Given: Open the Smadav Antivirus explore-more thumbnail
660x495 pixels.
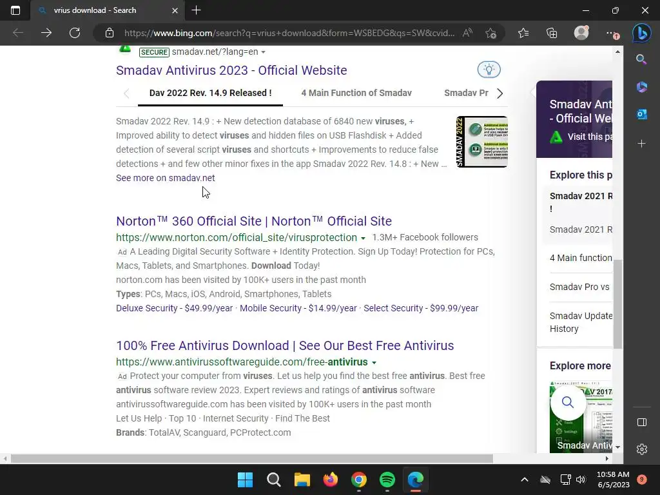Looking at the screenshot, I should [x=581, y=417].
